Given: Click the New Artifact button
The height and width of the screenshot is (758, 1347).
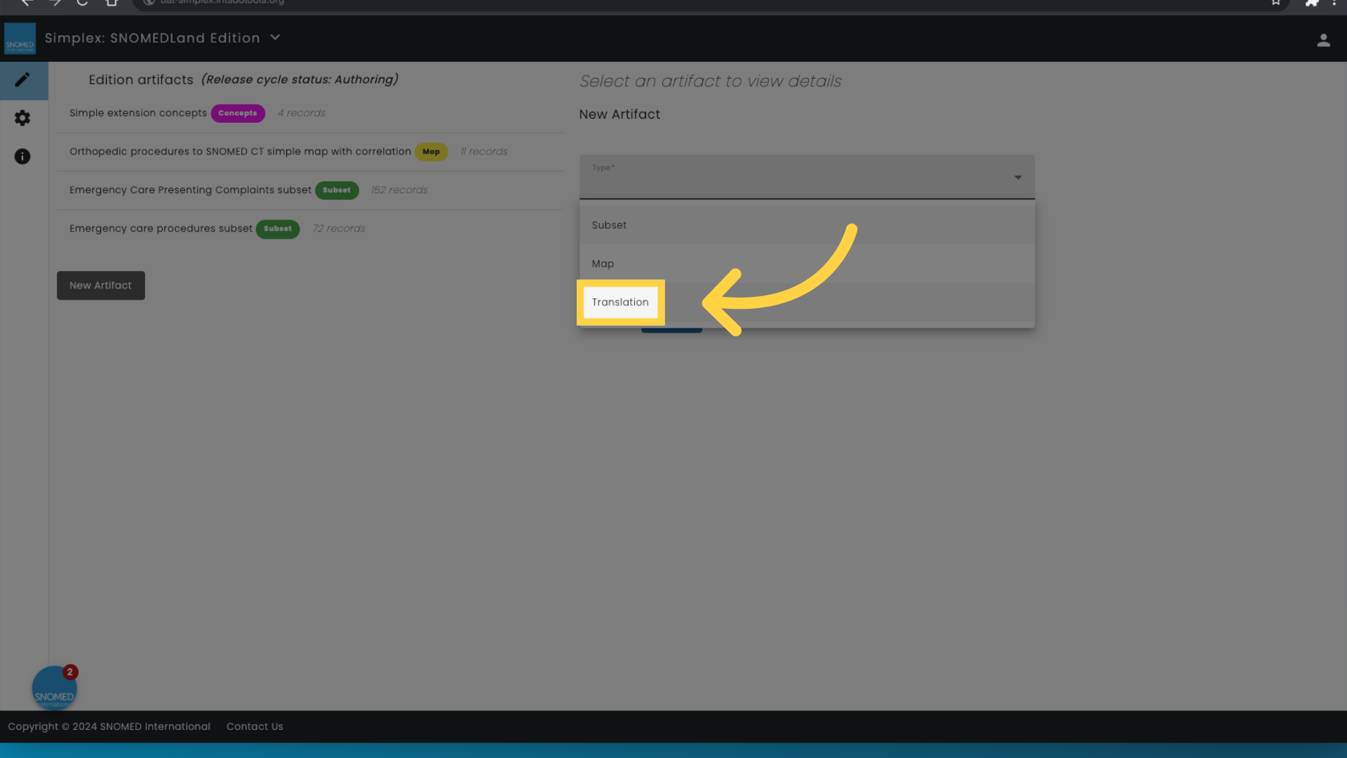Looking at the screenshot, I should coord(100,284).
